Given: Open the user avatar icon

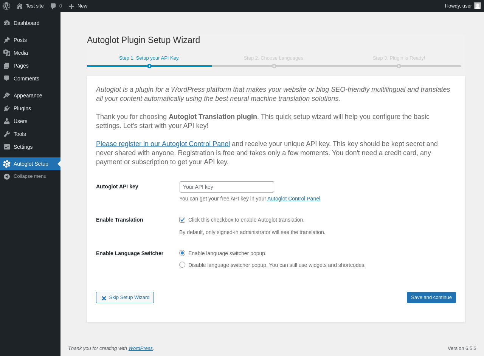Looking at the screenshot, I should 478,6.
